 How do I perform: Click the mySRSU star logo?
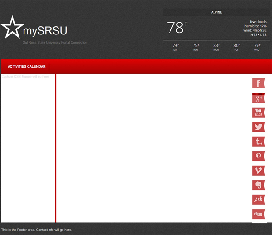click(x=12, y=28)
